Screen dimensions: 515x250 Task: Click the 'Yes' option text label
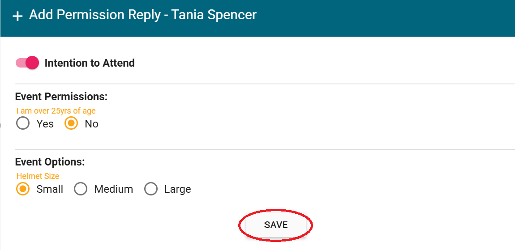click(45, 124)
